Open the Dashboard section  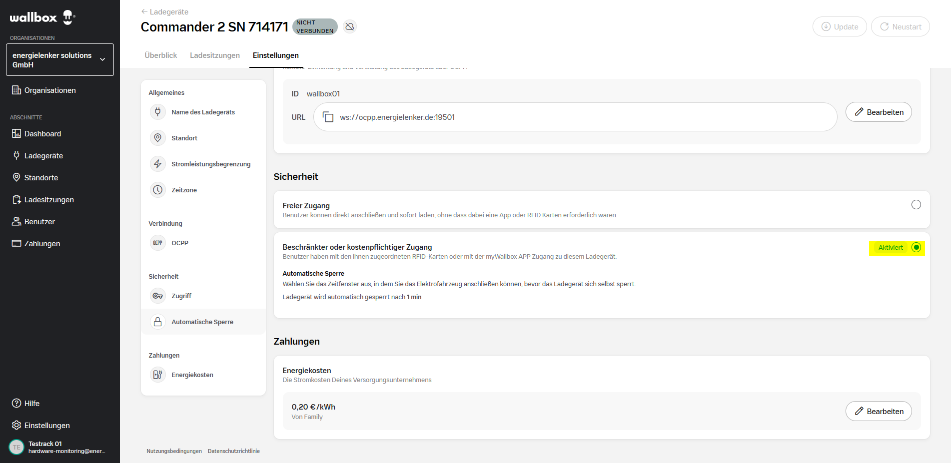pos(36,134)
